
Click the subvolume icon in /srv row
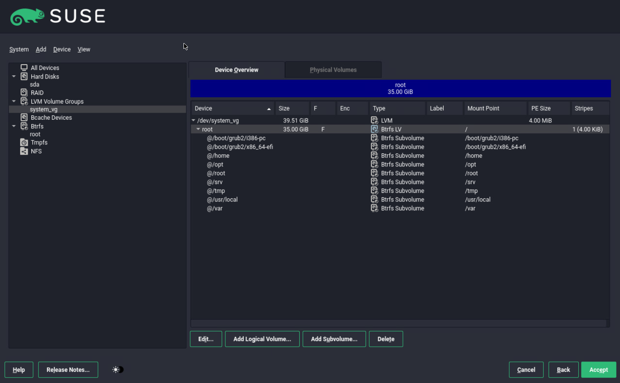(375, 182)
